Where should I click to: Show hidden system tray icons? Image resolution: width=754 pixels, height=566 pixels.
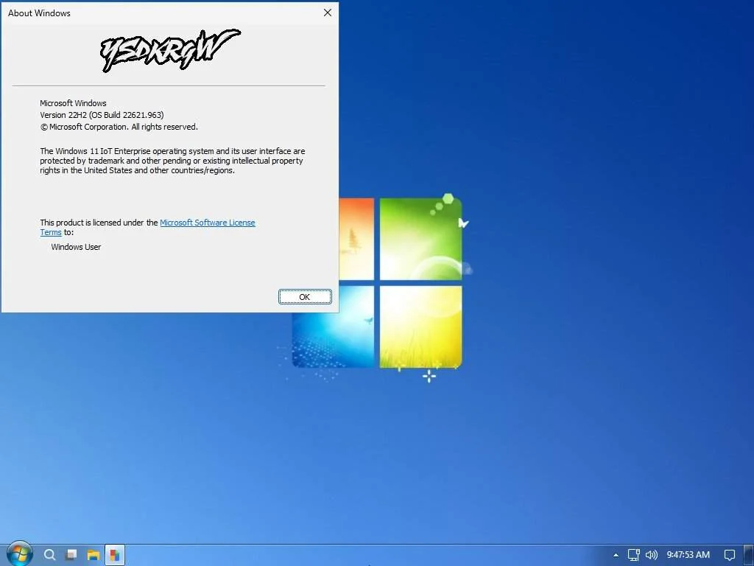pos(616,555)
